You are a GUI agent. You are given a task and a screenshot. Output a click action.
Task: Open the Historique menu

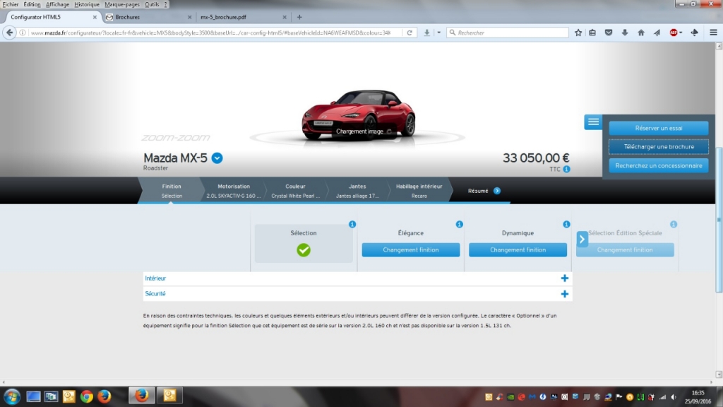tap(87, 5)
